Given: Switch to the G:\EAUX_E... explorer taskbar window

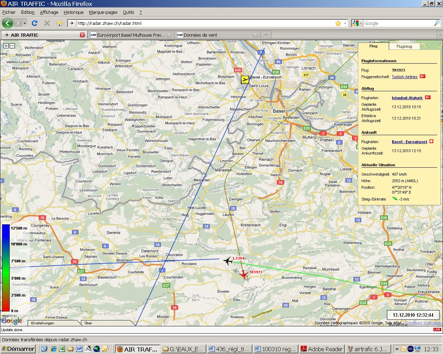Looking at the screenshot, I should pos(183,349).
